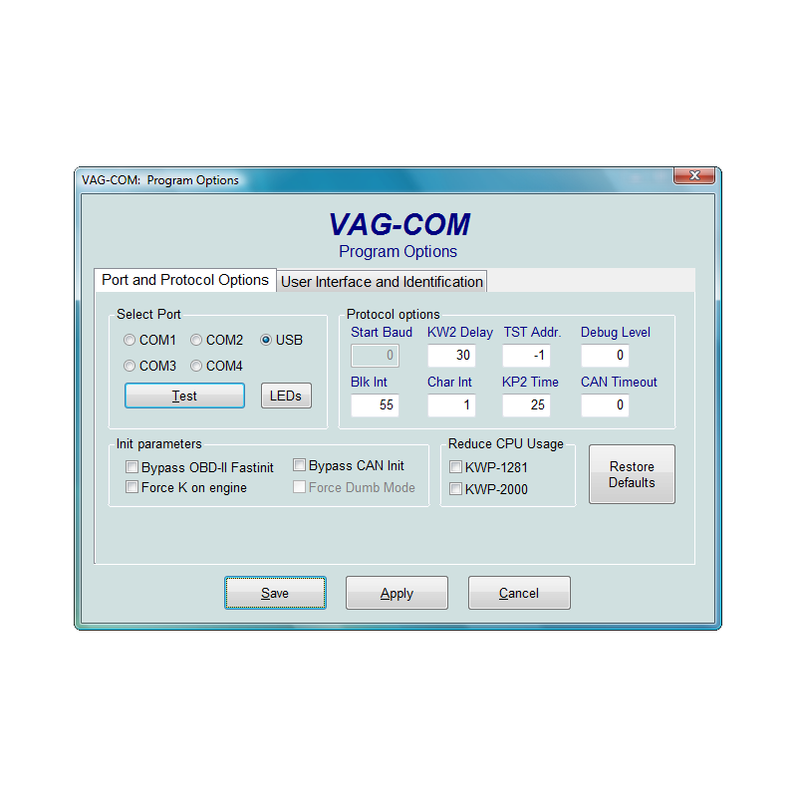The width and height of the screenshot is (797, 797).
Task: Click the Test port button
Action: click(x=184, y=396)
